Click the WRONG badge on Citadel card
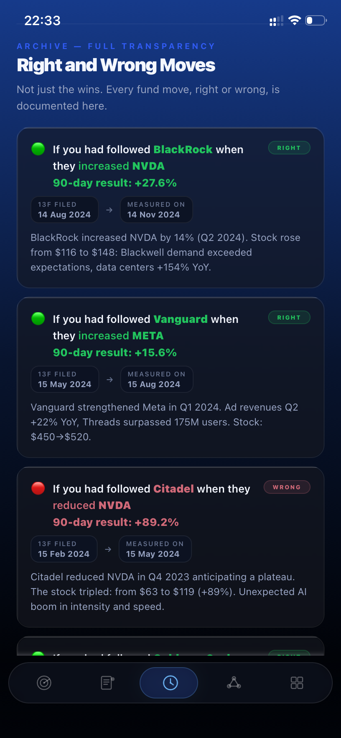The height and width of the screenshot is (738, 341). click(287, 487)
